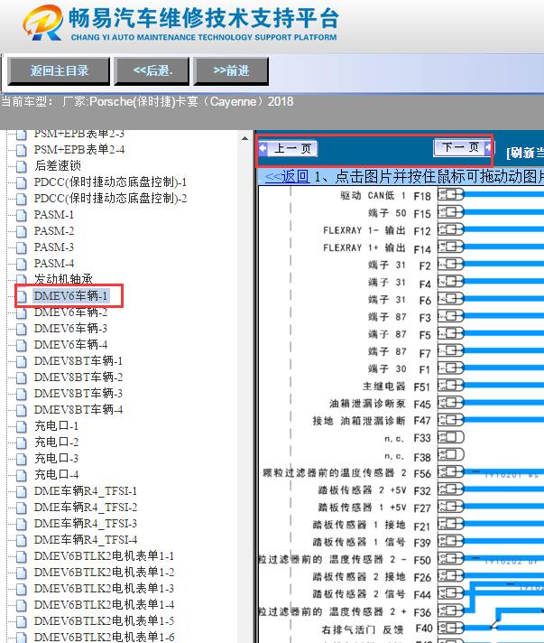Open DMEV8BT车辆-3 diagram

click(x=78, y=393)
